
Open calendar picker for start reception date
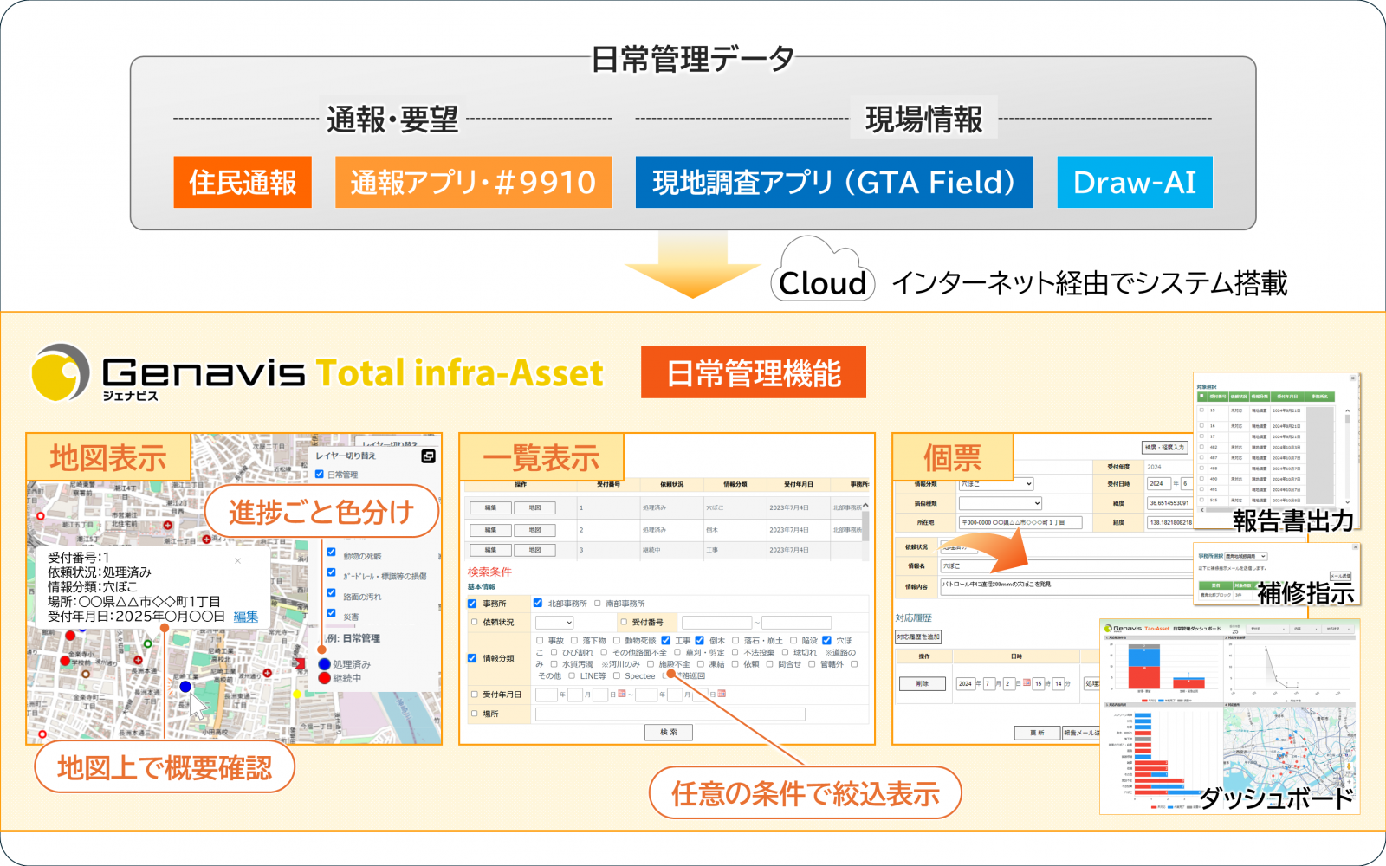pos(621,694)
